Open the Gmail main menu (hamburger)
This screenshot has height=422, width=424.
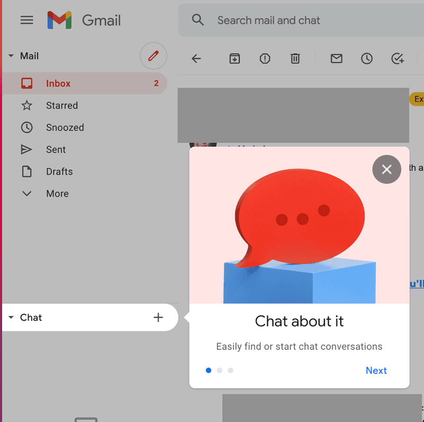click(x=26, y=20)
